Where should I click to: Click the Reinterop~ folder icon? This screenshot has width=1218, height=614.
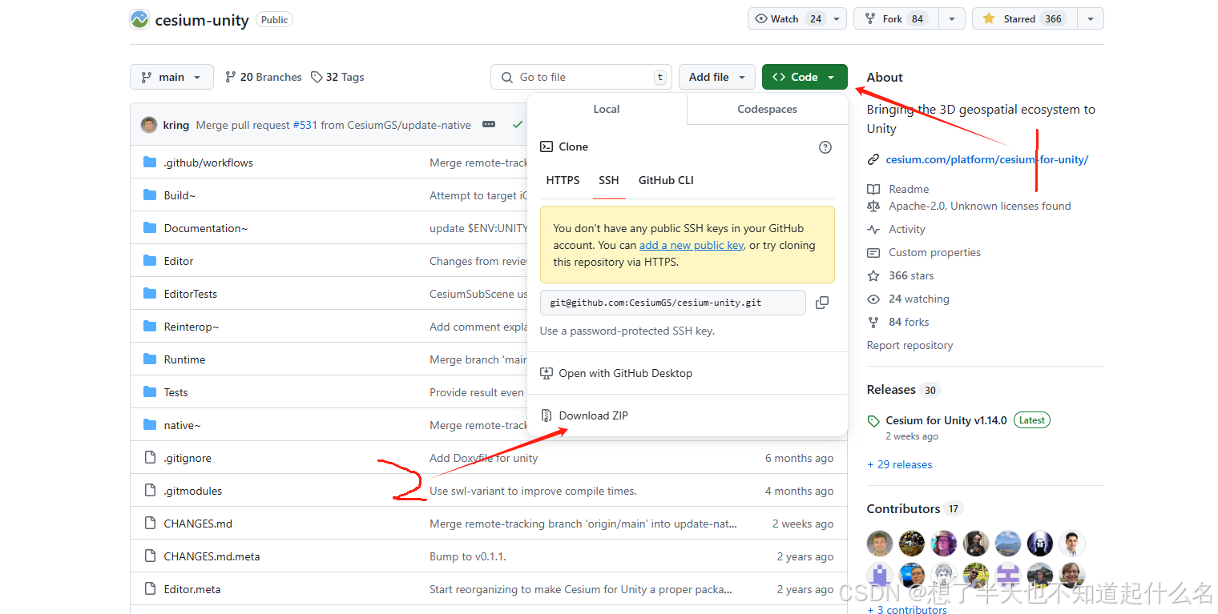(150, 327)
